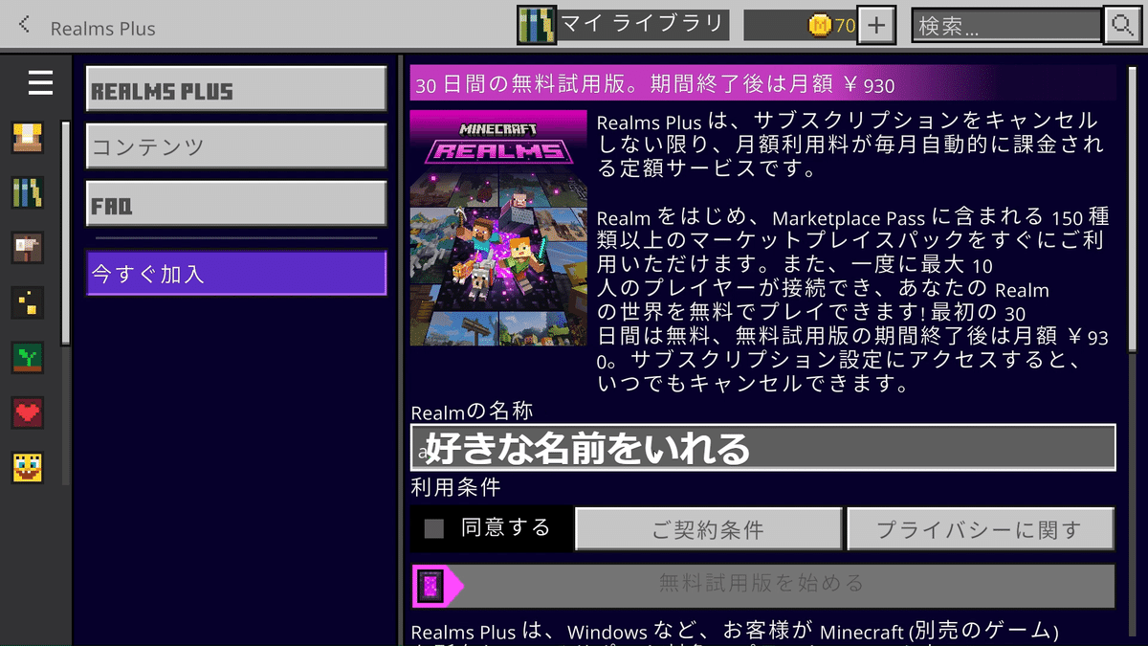
Task: Check the 同意する checkbox
Action: coord(434,528)
